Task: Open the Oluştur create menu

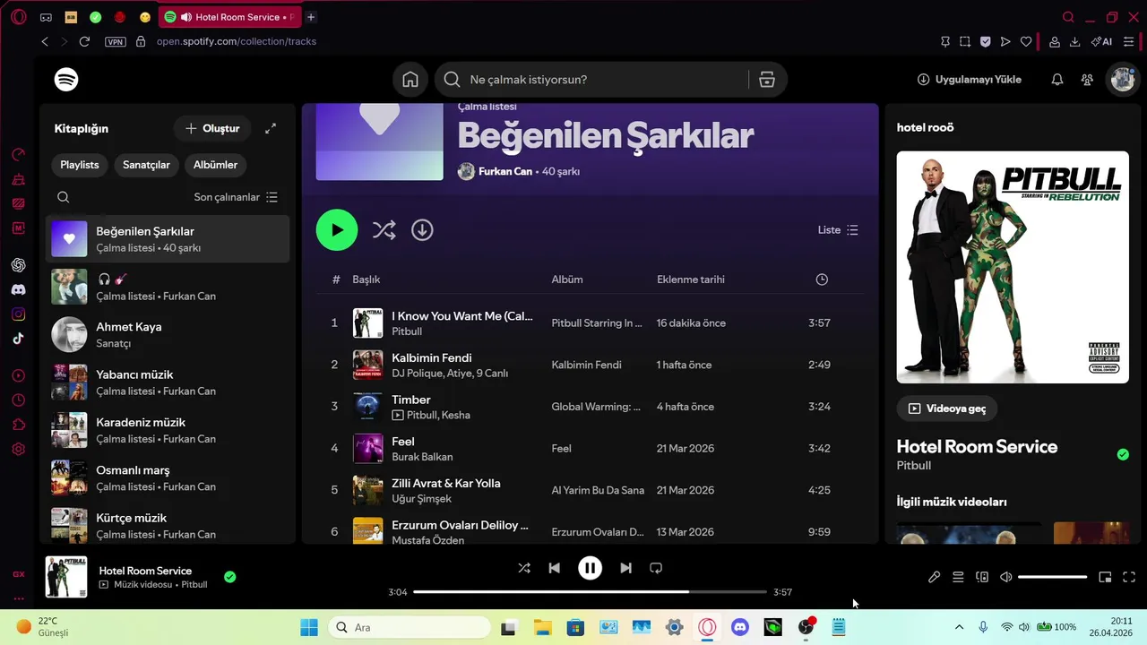Action: (212, 128)
